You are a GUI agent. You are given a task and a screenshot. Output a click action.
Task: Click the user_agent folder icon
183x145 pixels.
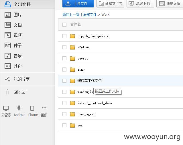(72, 114)
